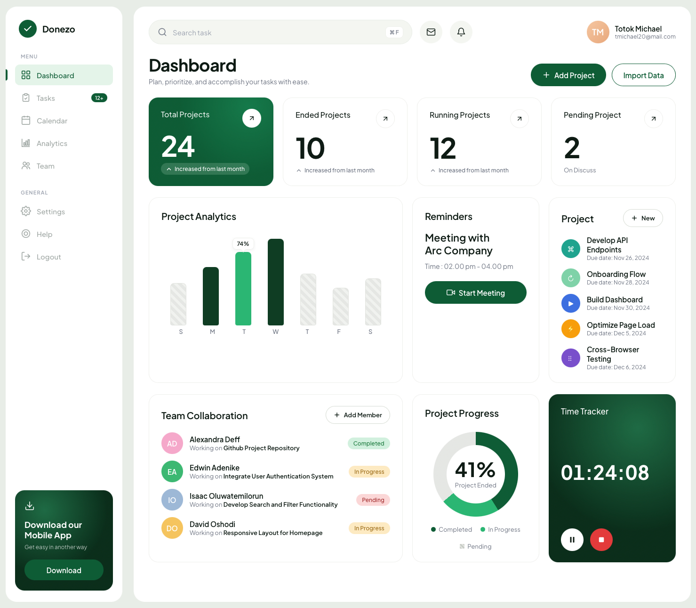This screenshot has width=696, height=608.
Task: Select Monday bar in Project Analytics
Action: coord(211,296)
